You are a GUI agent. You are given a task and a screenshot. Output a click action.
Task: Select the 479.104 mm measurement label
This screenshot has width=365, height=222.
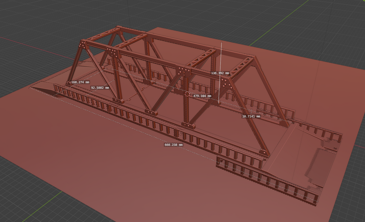(x=202, y=96)
